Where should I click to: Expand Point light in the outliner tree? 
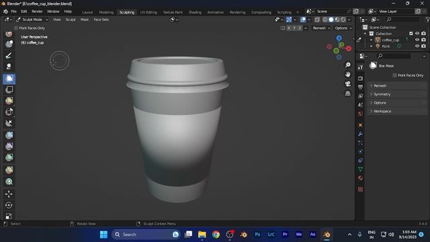pos(372,46)
